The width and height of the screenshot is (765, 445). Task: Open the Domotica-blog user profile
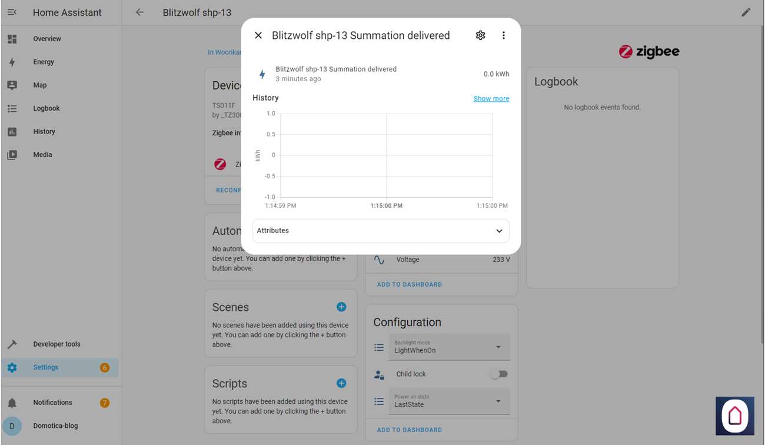pyautogui.click(x=55, y=426)
